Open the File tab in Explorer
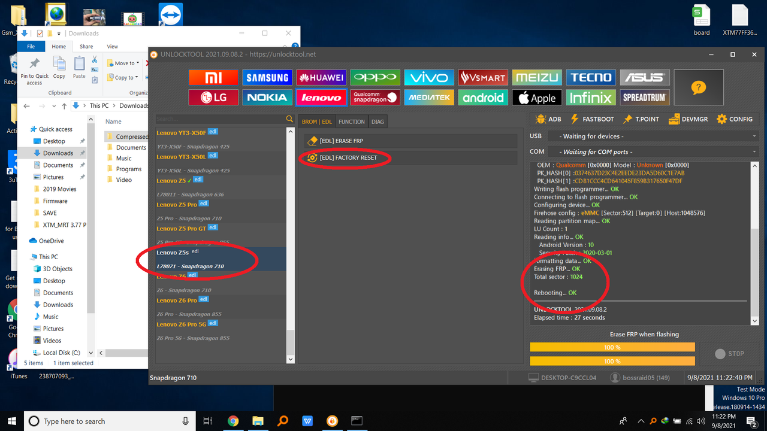767x431 pixels. click(x=31, y=46)
